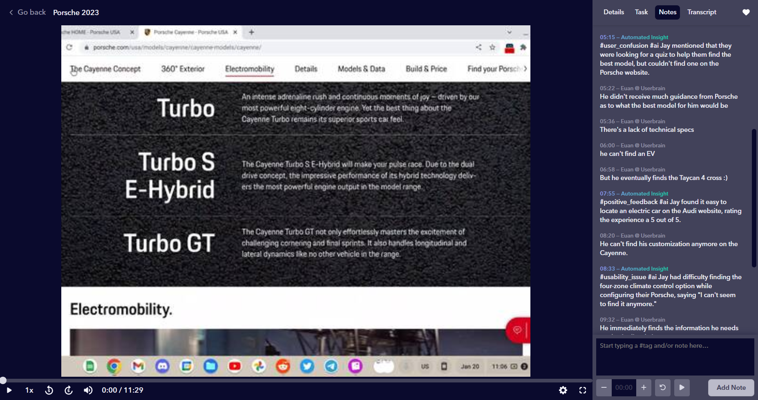This screenshot has width=758, height=400.
Task: Open the Task tab
Action: (641, 12)
